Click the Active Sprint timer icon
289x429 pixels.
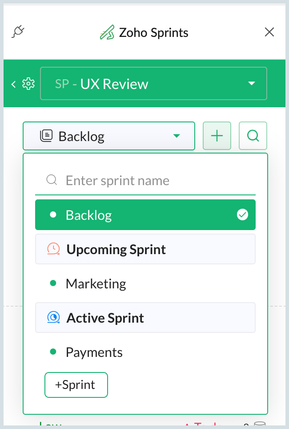pos(53,317)
